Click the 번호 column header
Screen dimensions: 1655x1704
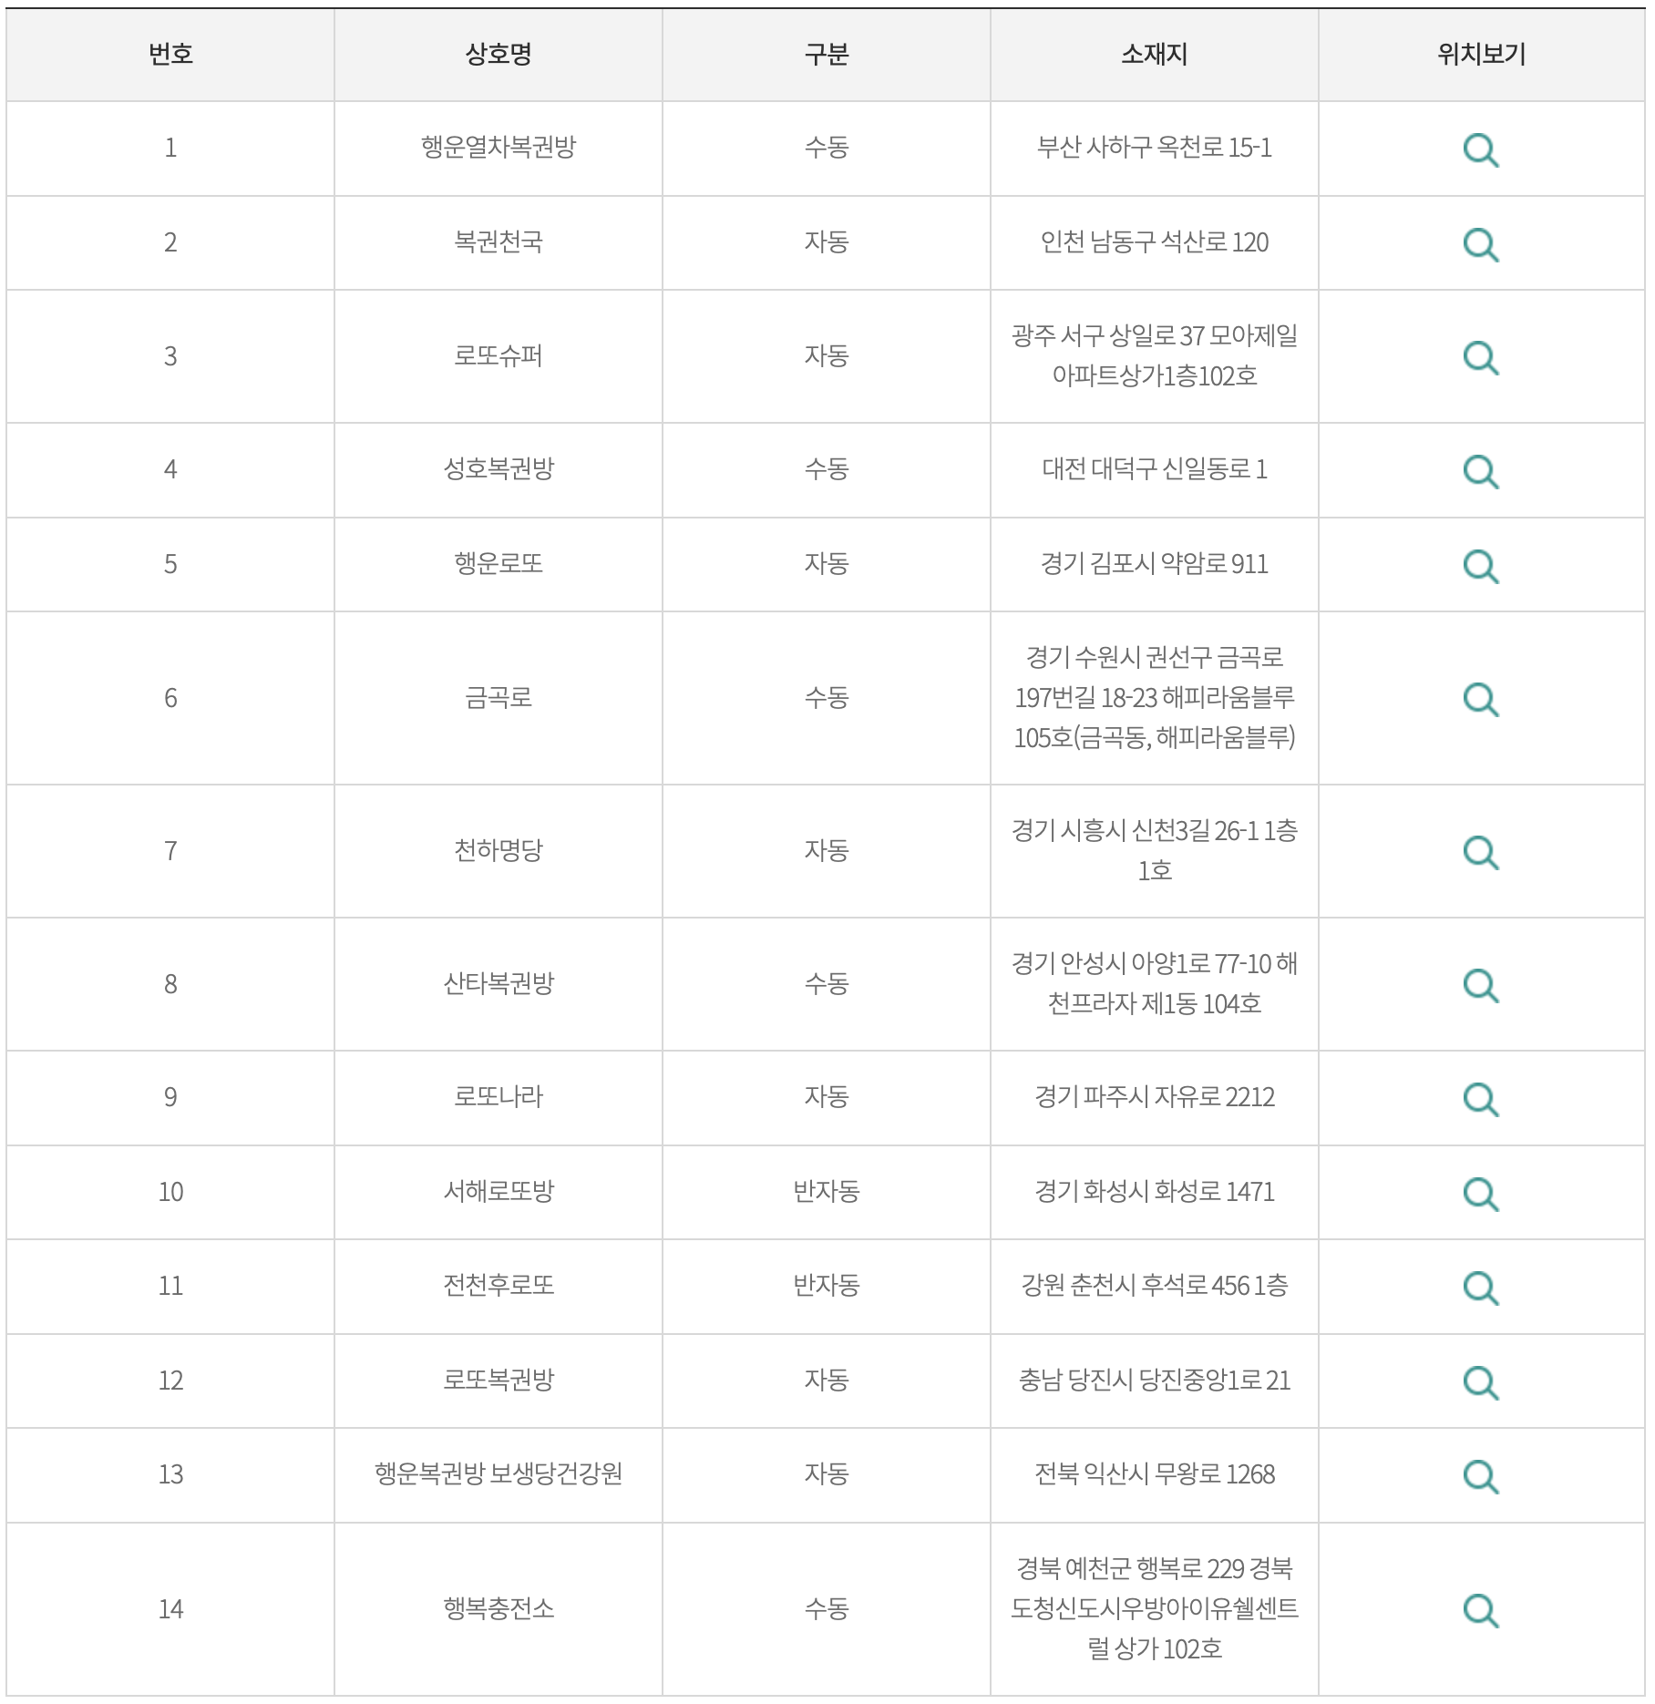point(170,55)
